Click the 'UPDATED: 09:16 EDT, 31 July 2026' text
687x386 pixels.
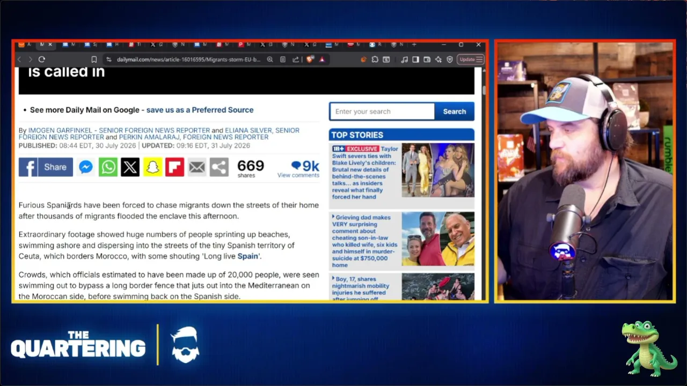tap(196, 146)
